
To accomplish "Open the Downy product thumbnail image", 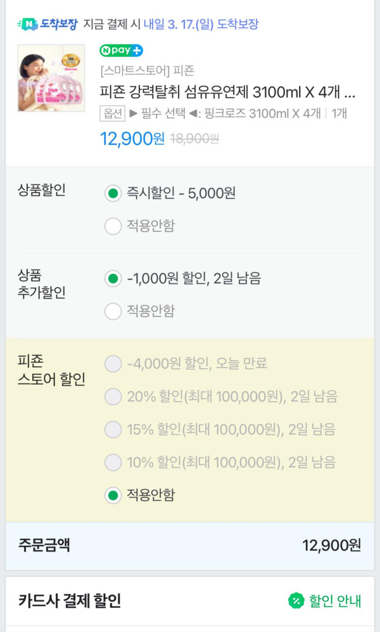I will (51, 78).
